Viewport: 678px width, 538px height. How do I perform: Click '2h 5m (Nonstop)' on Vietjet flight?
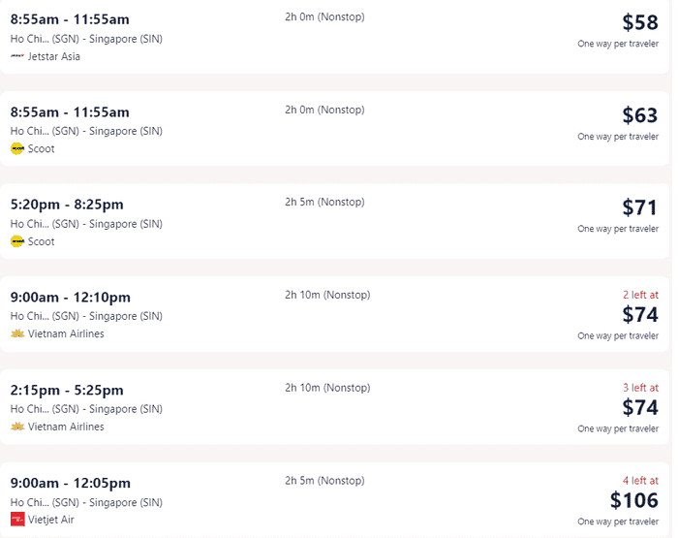point(324,481)
